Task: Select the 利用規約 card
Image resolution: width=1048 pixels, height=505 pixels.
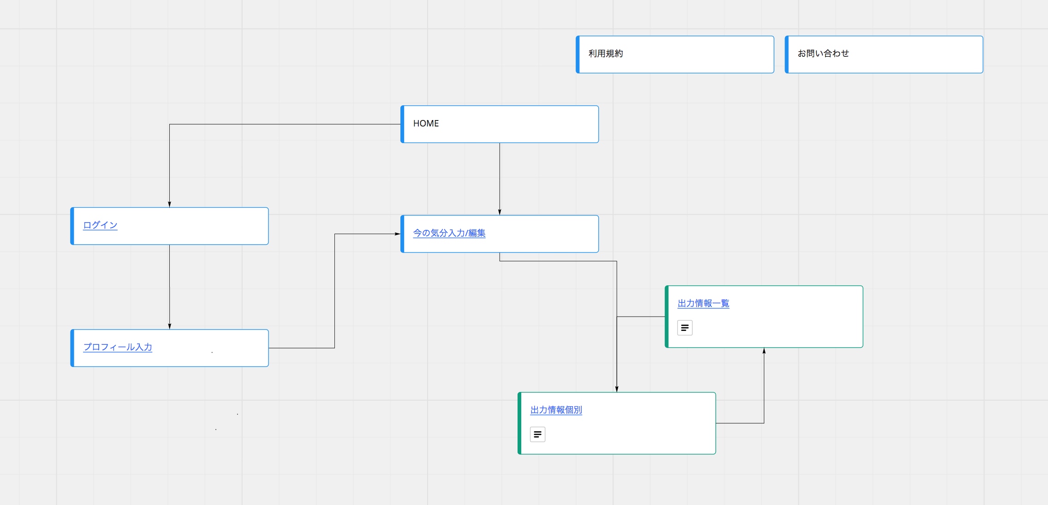Action: point(675,54)
